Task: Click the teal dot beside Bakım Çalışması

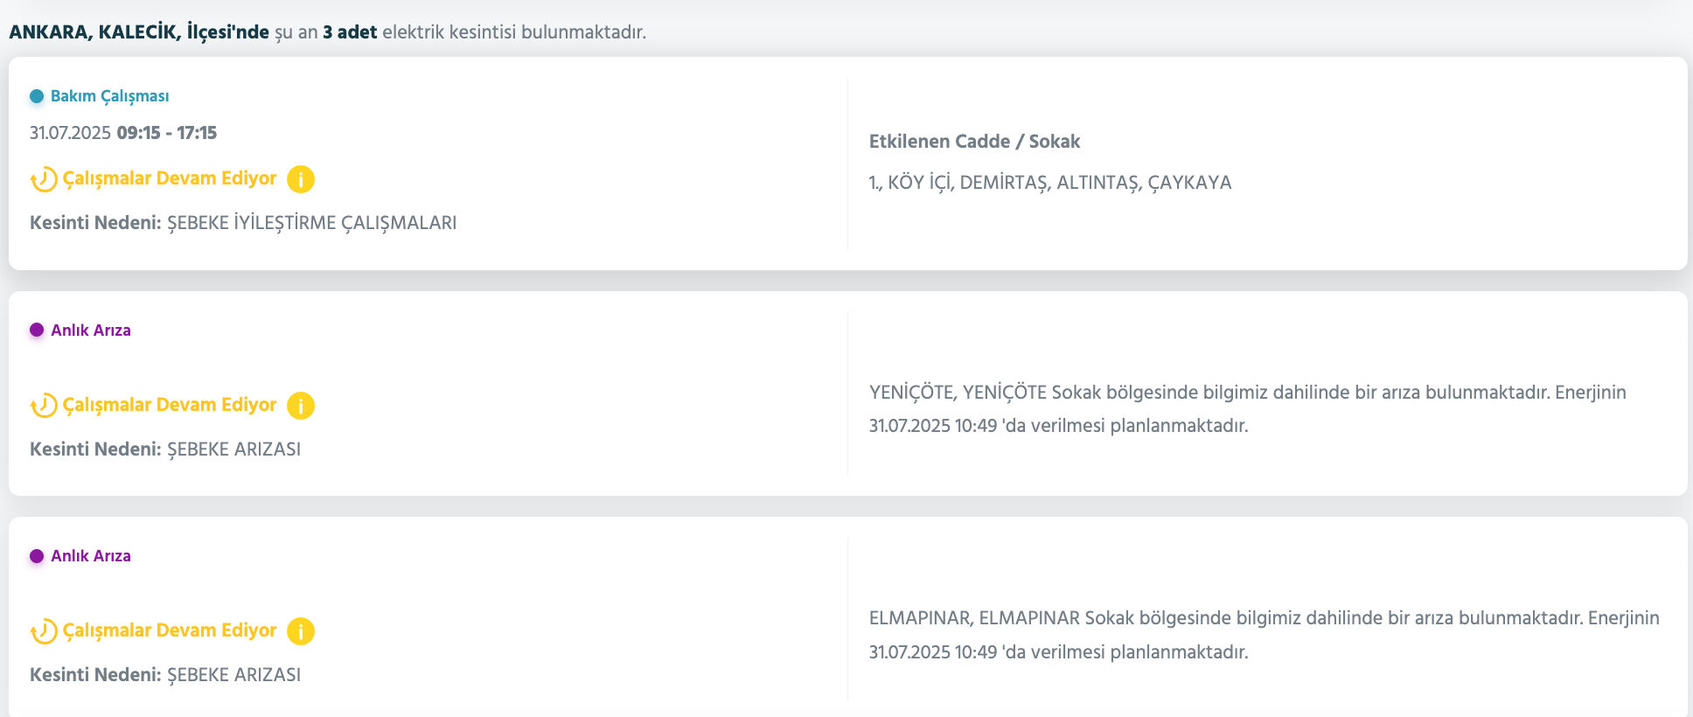Action: click(37, 96)
